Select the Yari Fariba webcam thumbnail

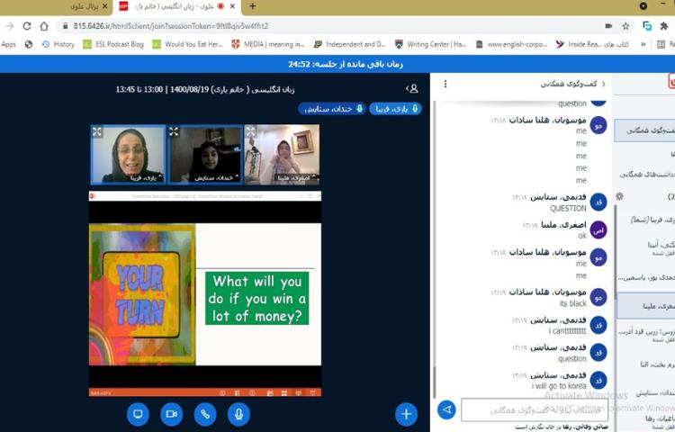pyautogui.click(x=128, y=155)
